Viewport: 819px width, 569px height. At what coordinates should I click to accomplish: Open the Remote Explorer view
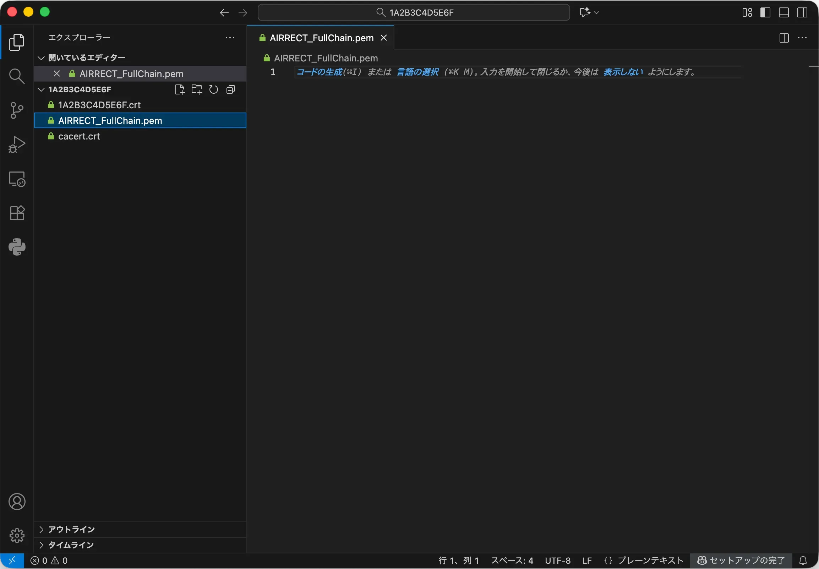point(17,179)
